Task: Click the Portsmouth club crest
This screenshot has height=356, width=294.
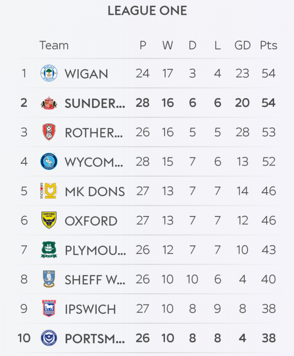Action: [48, 338]
